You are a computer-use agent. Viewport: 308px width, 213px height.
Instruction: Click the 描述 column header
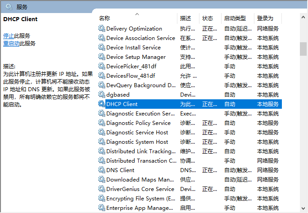[x=186, y=18]
